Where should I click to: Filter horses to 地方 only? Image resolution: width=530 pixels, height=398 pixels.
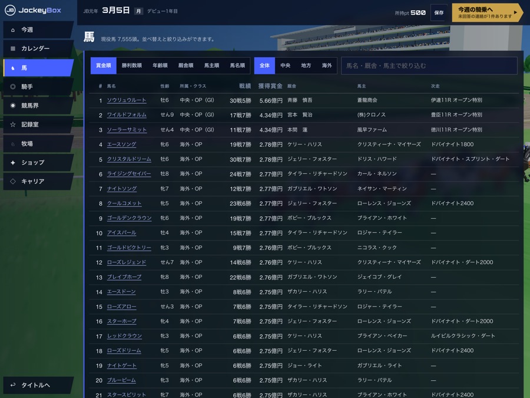(306, 65)
